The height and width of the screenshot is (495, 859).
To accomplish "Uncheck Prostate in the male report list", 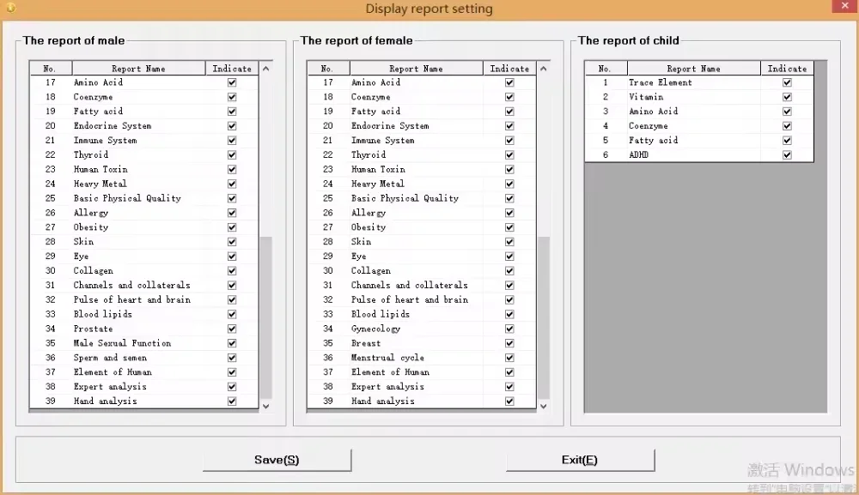I will pos(232,329).
